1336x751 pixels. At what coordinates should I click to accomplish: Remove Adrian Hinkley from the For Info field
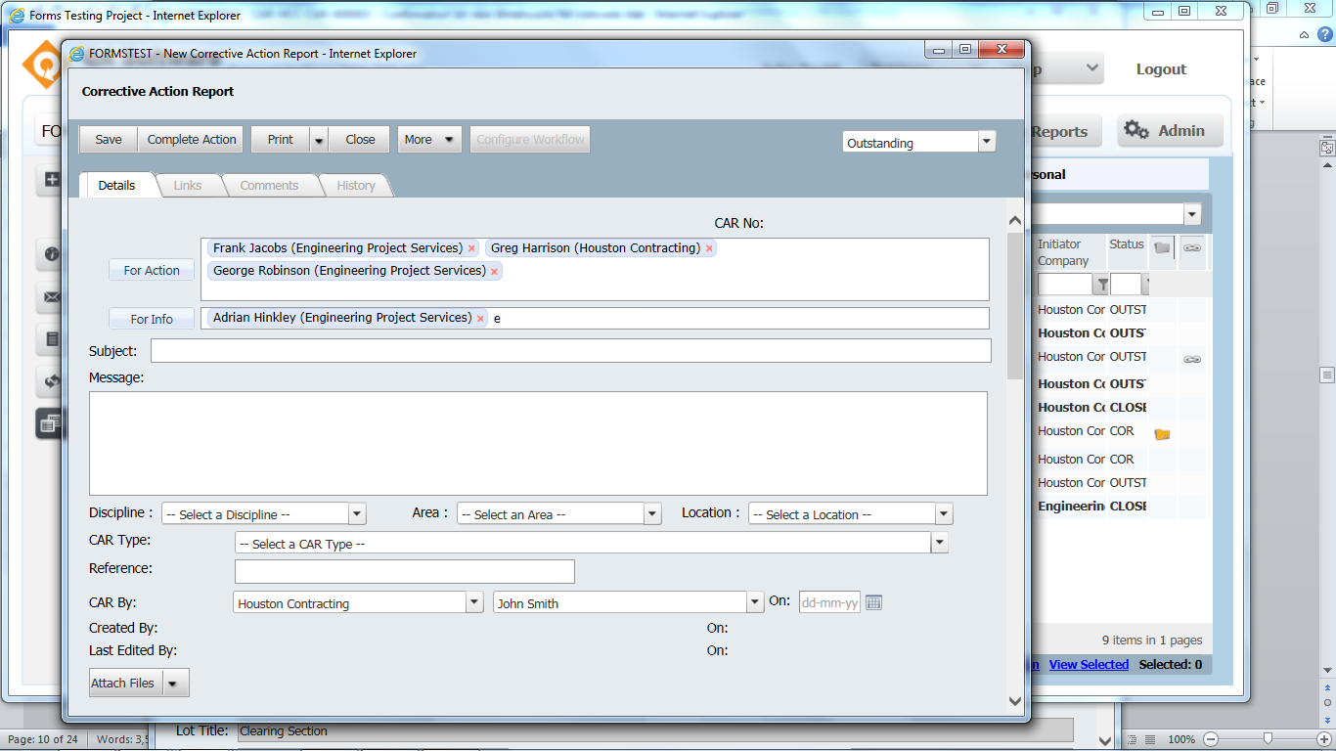[x=480, y=318]
